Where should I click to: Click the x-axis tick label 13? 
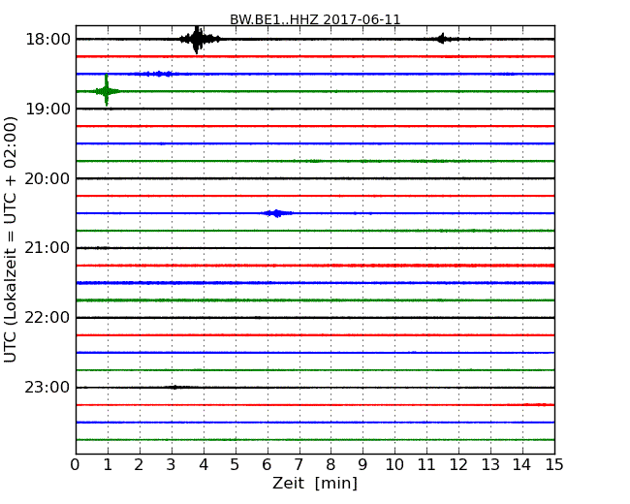pos(490,465)
